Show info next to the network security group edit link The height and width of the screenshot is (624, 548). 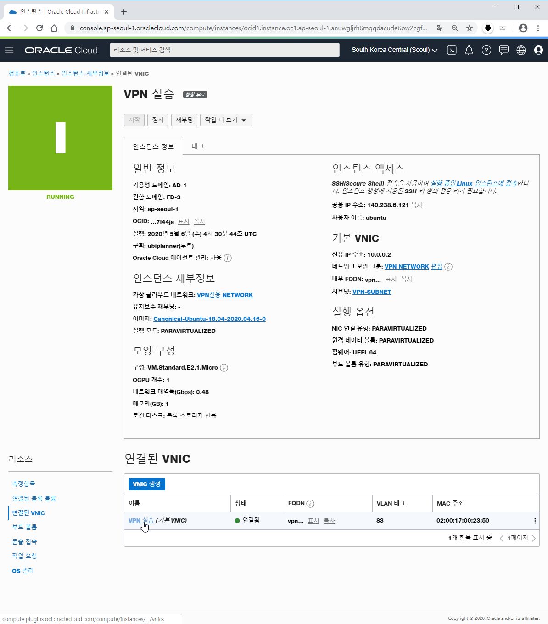tap(448, 267)
